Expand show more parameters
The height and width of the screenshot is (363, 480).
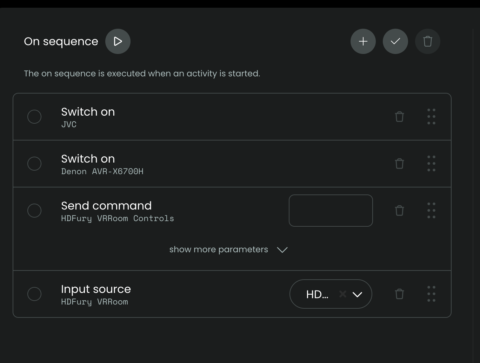pos(228,249)
